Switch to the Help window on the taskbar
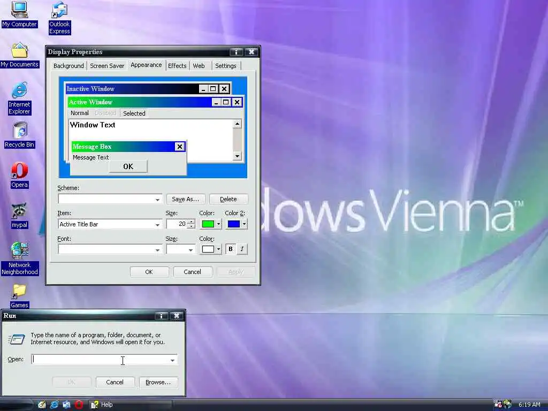 coord(130,405)
